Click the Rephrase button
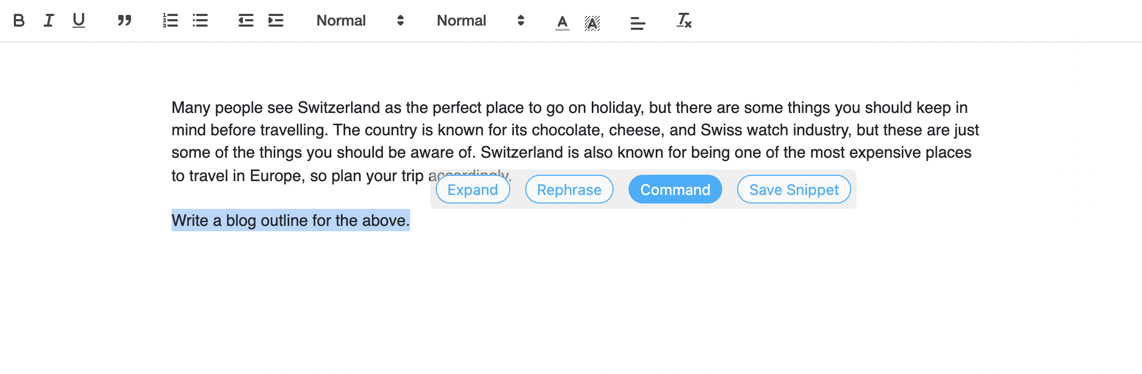Screen dimensions: 1142x374 (x=569, y=190)
